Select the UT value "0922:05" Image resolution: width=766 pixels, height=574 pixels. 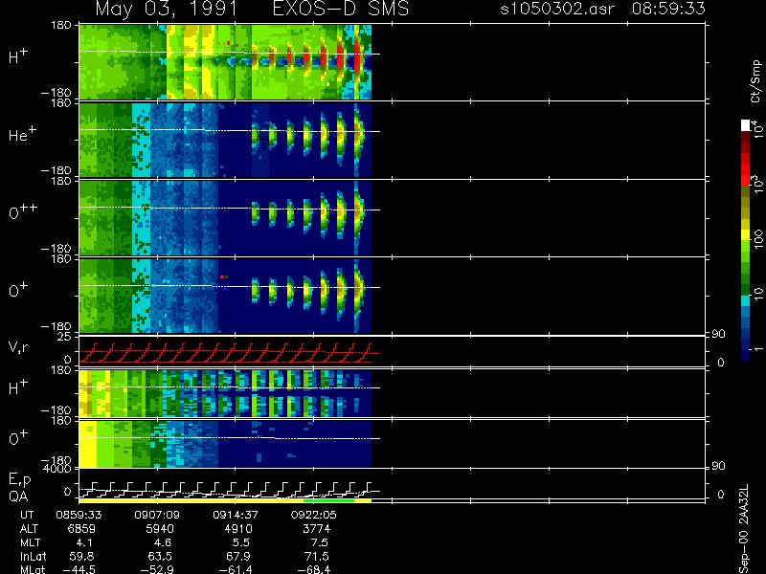313,515
